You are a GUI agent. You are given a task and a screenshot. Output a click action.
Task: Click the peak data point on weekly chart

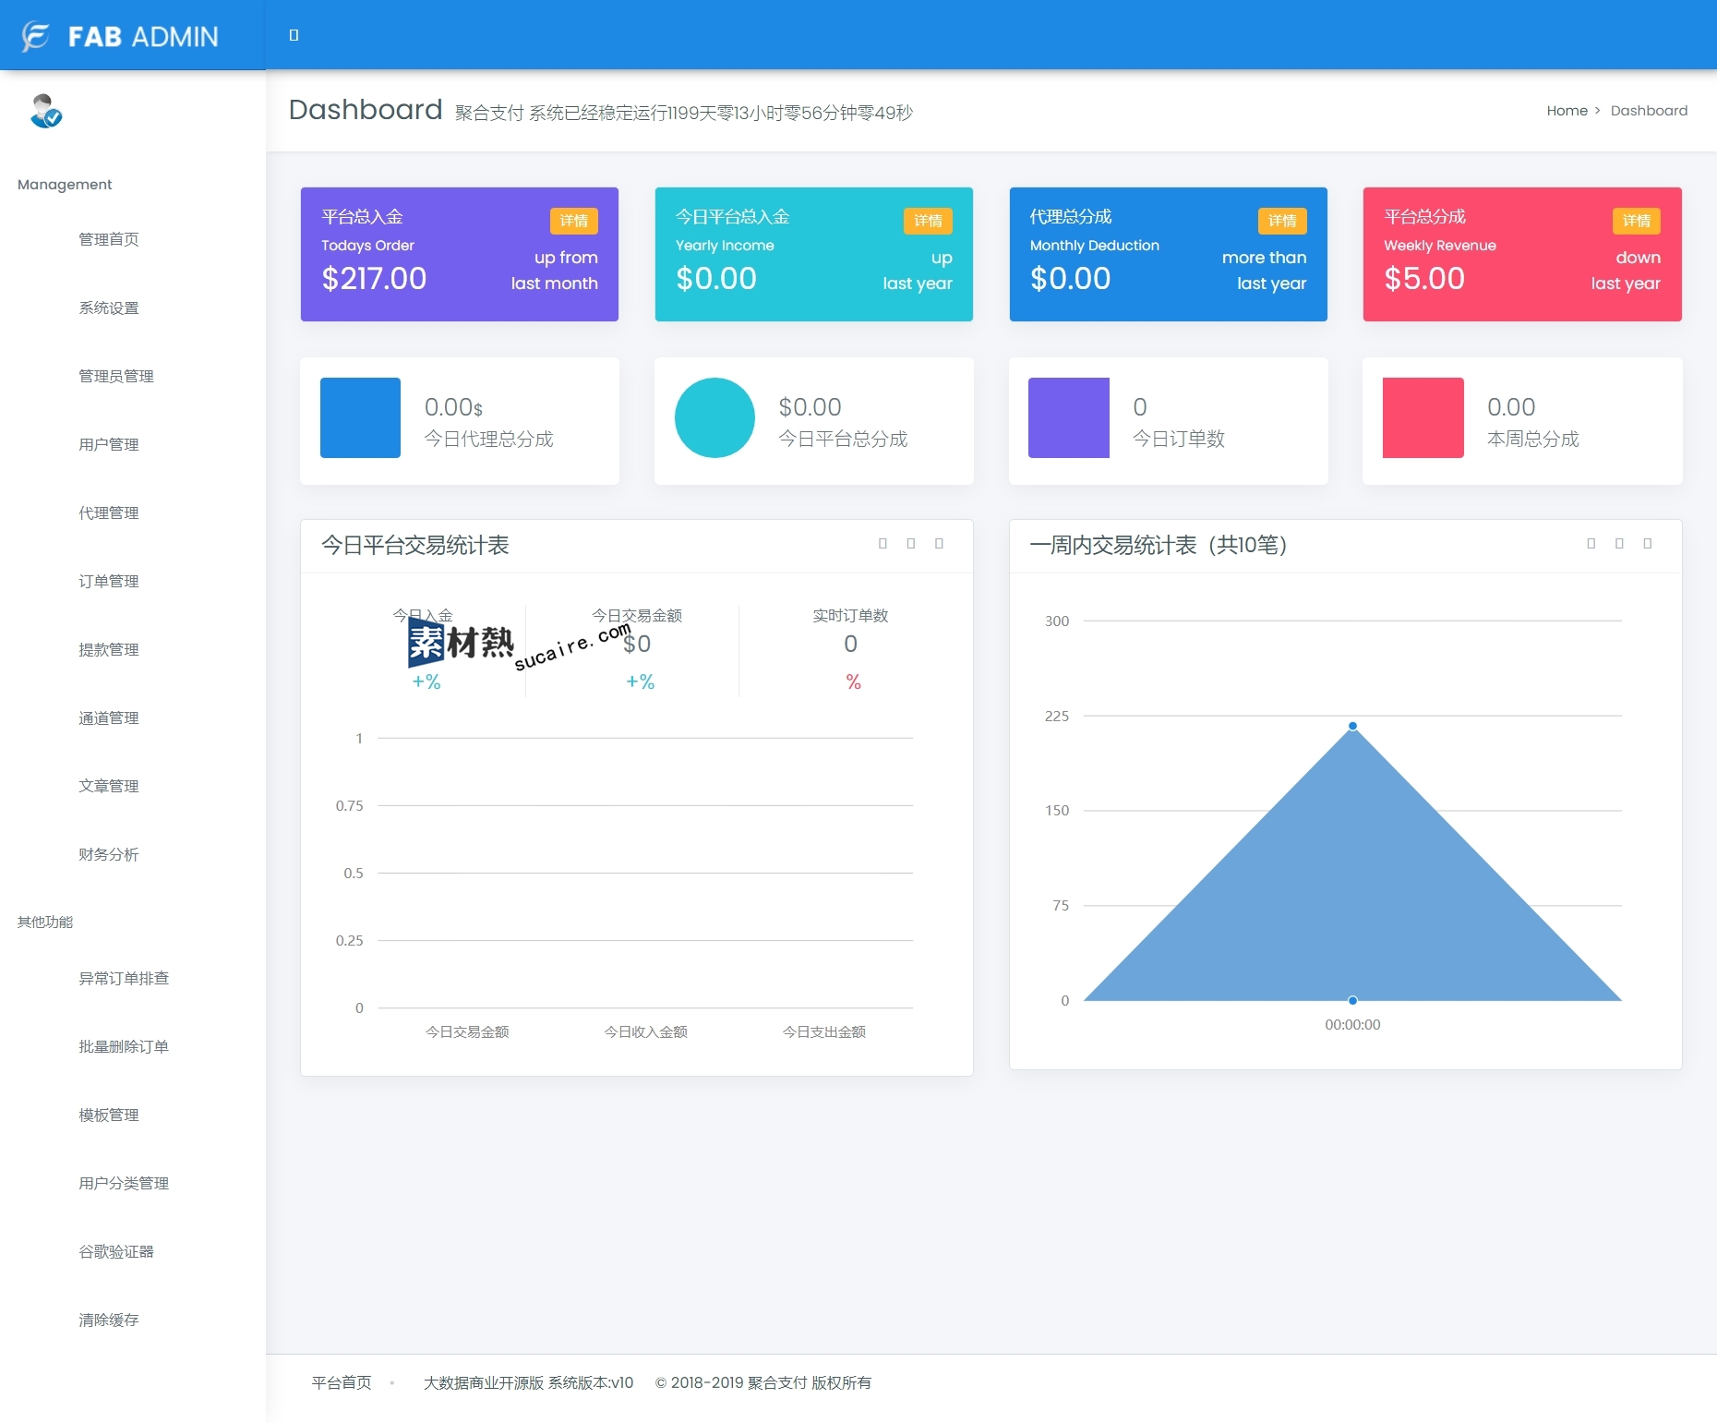pos(1352,726)
